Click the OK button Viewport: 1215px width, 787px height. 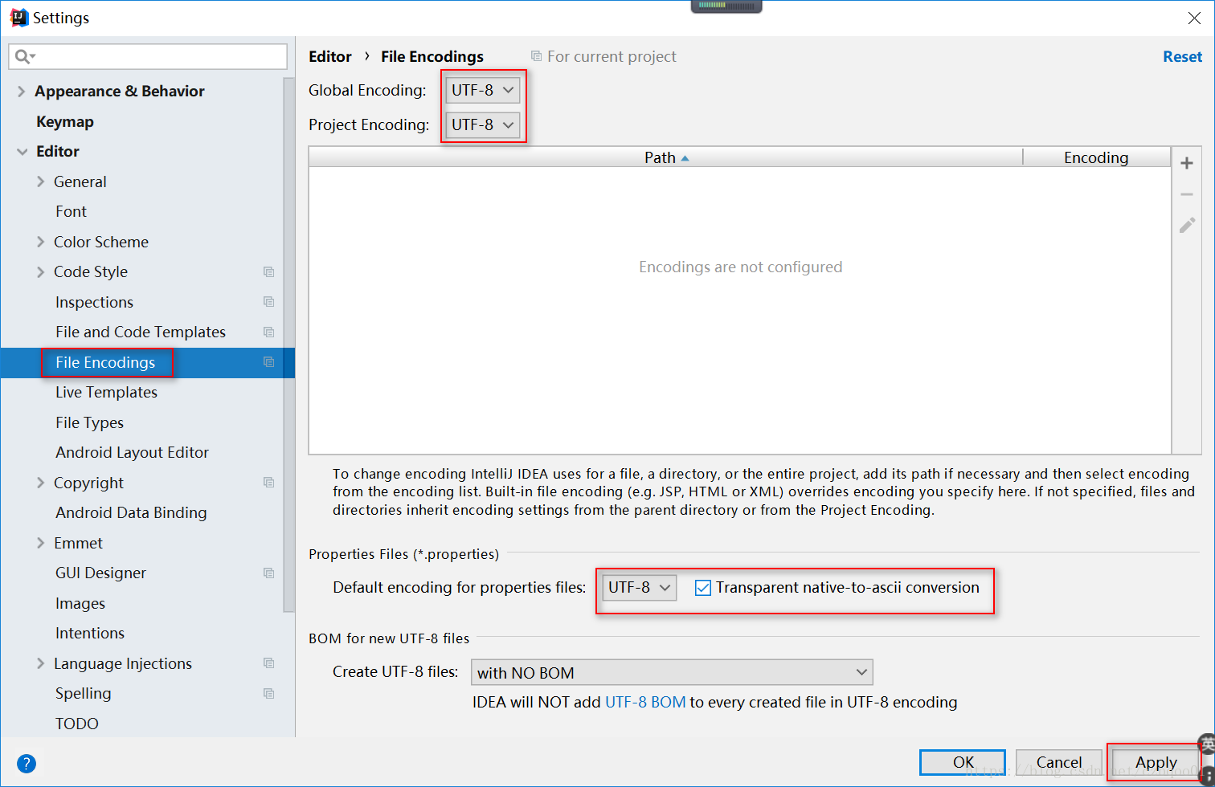[963, 762]
